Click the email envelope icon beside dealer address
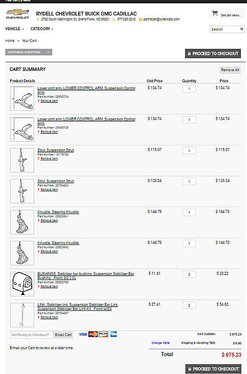247x374 pixels. (x=140, y=19)
